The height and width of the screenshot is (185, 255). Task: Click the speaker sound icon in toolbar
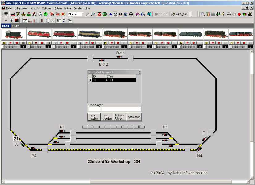tap(223, 14)
